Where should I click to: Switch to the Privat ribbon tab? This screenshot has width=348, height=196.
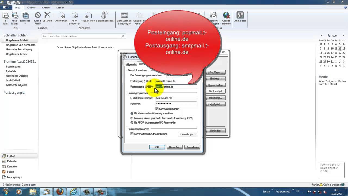18,8
